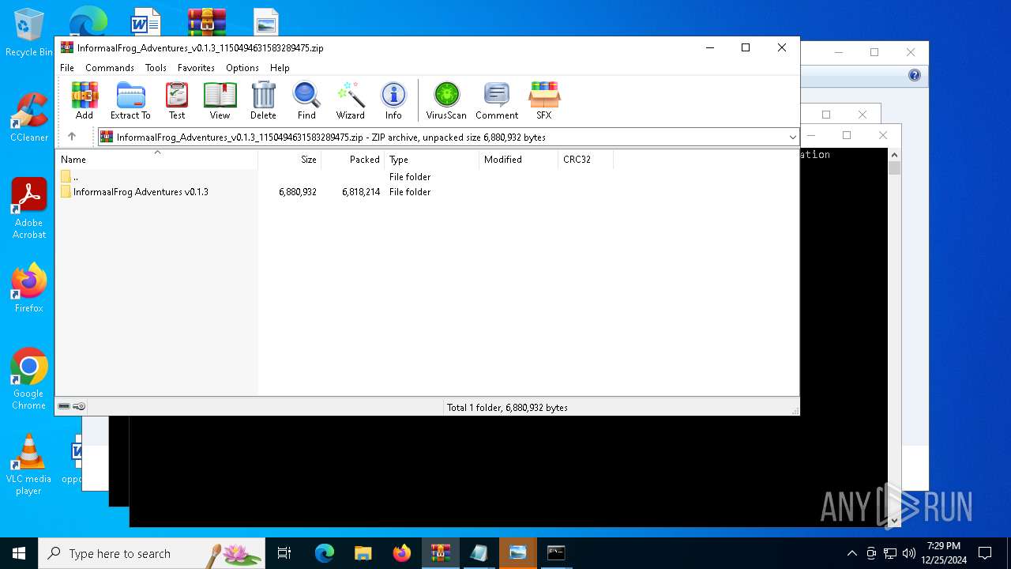Show archive Info

coord(393,100)
